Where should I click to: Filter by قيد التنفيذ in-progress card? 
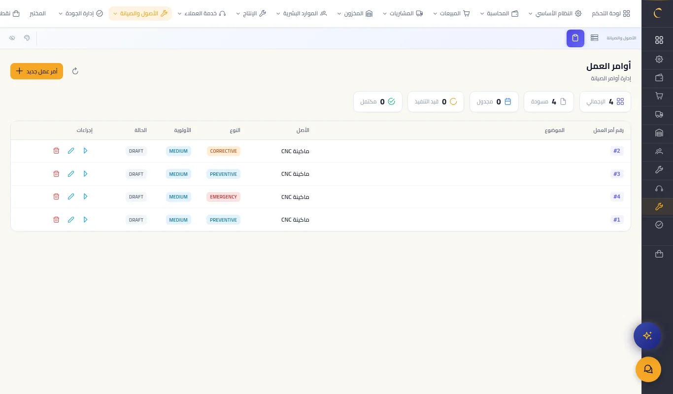pos(436,101)
